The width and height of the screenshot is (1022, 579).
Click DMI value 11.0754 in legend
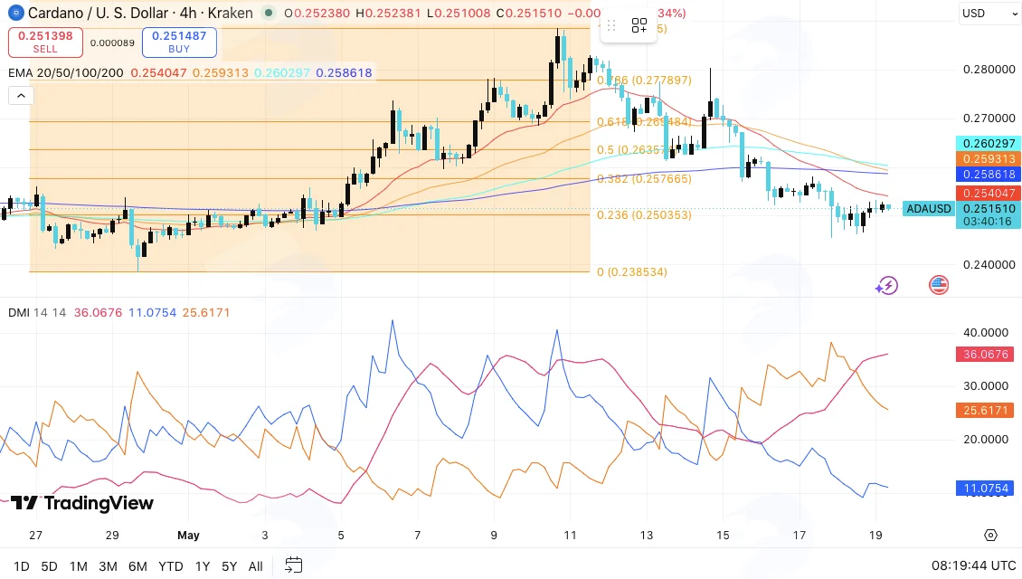[x=153, y=312]
